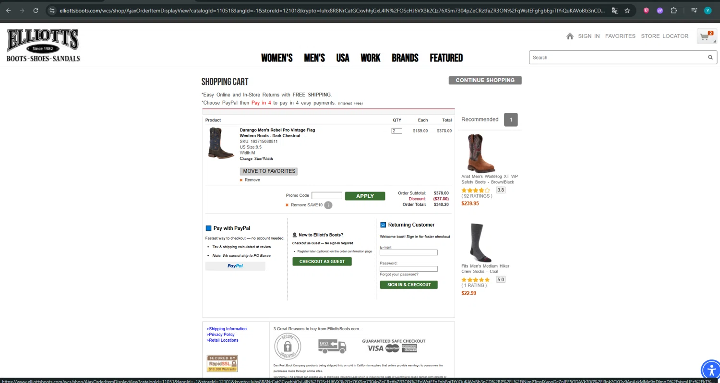Click CHECKOUT AS GUEST button
The width and height of the screenshot is (720, 383).
pyautogui.click(x=322, y=262)
